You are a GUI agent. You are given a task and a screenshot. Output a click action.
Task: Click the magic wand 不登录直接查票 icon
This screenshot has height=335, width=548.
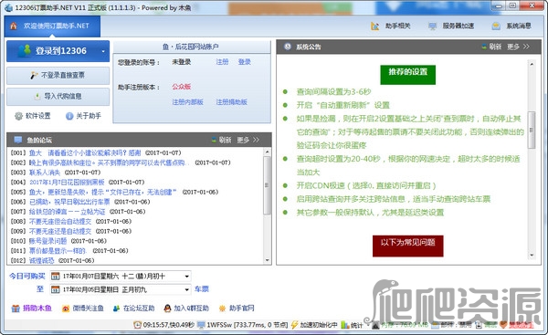tap(34, 75)
